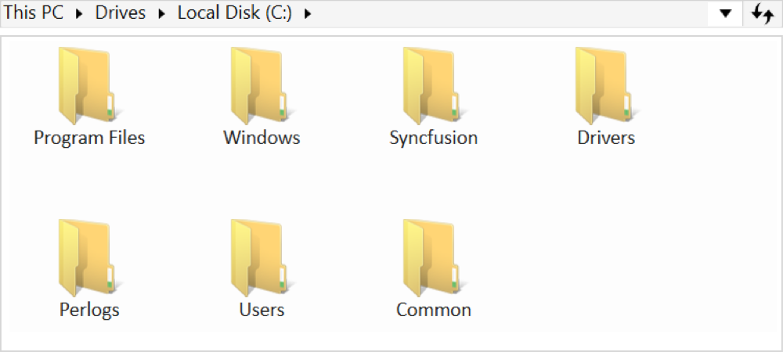Expand the arrow after Local Disk (C:)

[306, 13]
